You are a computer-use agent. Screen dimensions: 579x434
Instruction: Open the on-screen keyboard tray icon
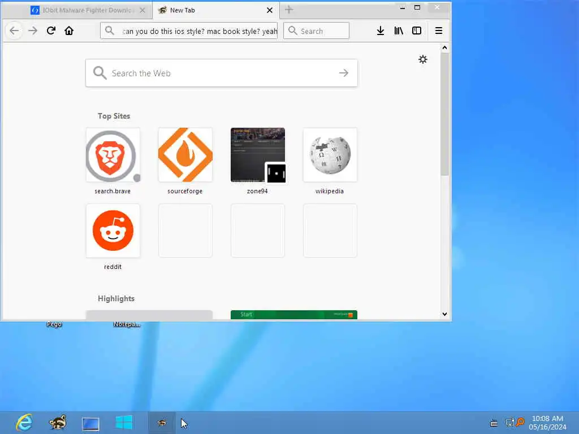(494, 423)
